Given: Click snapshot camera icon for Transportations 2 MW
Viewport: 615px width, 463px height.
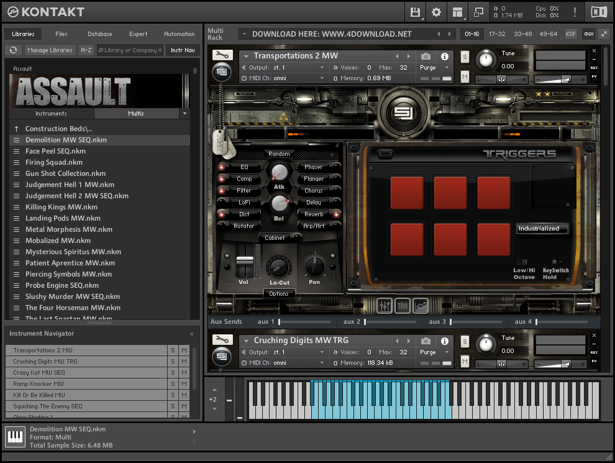Looking at the screenshot, I should coord(426,57).
